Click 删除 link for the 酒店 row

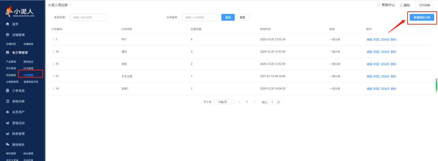point(393,52)
